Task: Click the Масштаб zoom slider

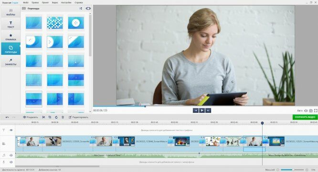Action: point(292,170)
